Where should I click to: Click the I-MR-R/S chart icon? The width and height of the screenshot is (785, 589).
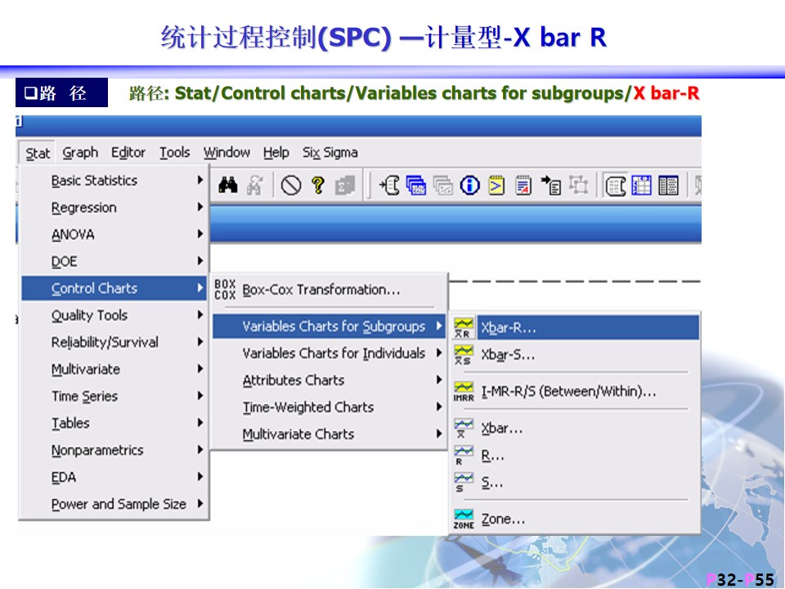pyautogui.click(x=464, y=392)
